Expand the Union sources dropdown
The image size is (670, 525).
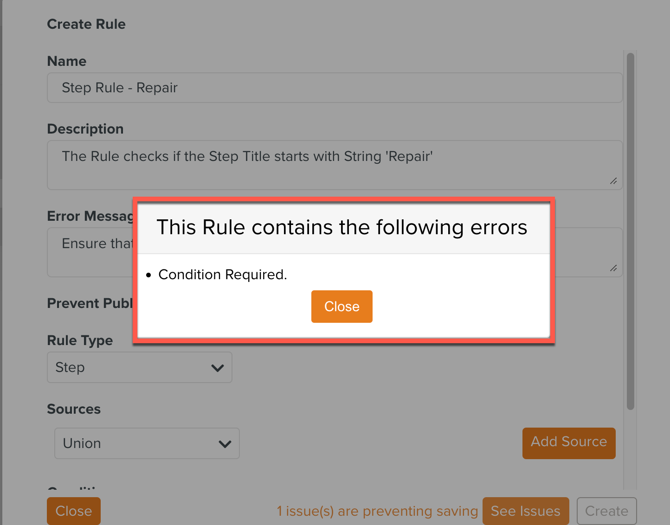147,443
